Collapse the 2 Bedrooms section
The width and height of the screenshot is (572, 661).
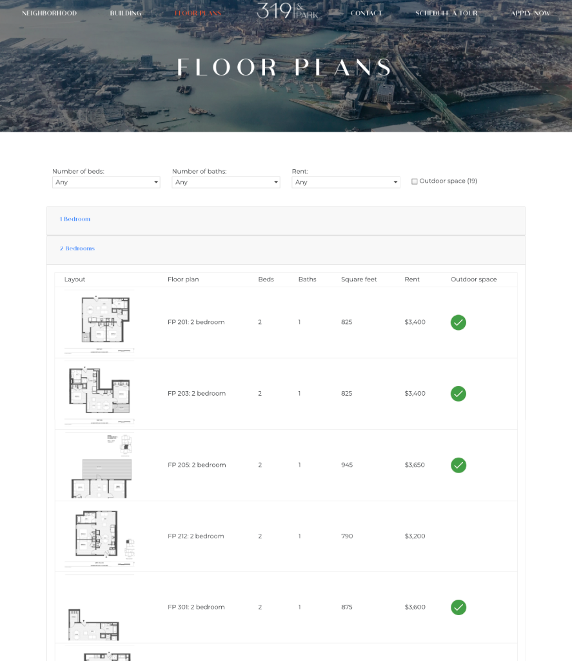click(77, 249)
